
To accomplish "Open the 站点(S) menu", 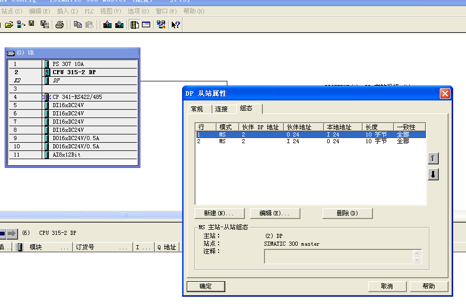I will coord(12,11).
